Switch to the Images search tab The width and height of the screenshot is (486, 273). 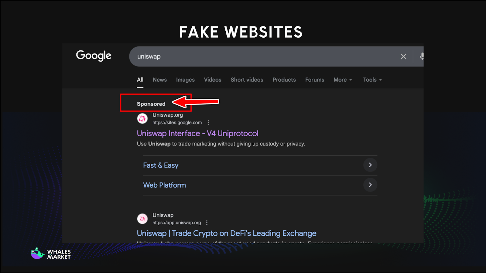[x=185, y=80]
